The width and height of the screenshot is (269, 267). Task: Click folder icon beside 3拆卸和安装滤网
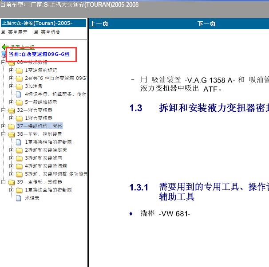19,158
